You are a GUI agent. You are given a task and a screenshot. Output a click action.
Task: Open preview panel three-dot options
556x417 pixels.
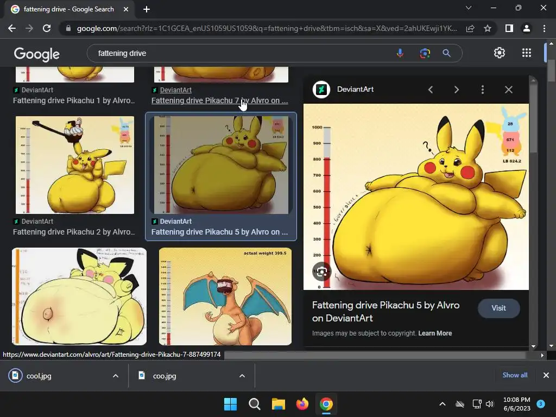click(482, 90)
